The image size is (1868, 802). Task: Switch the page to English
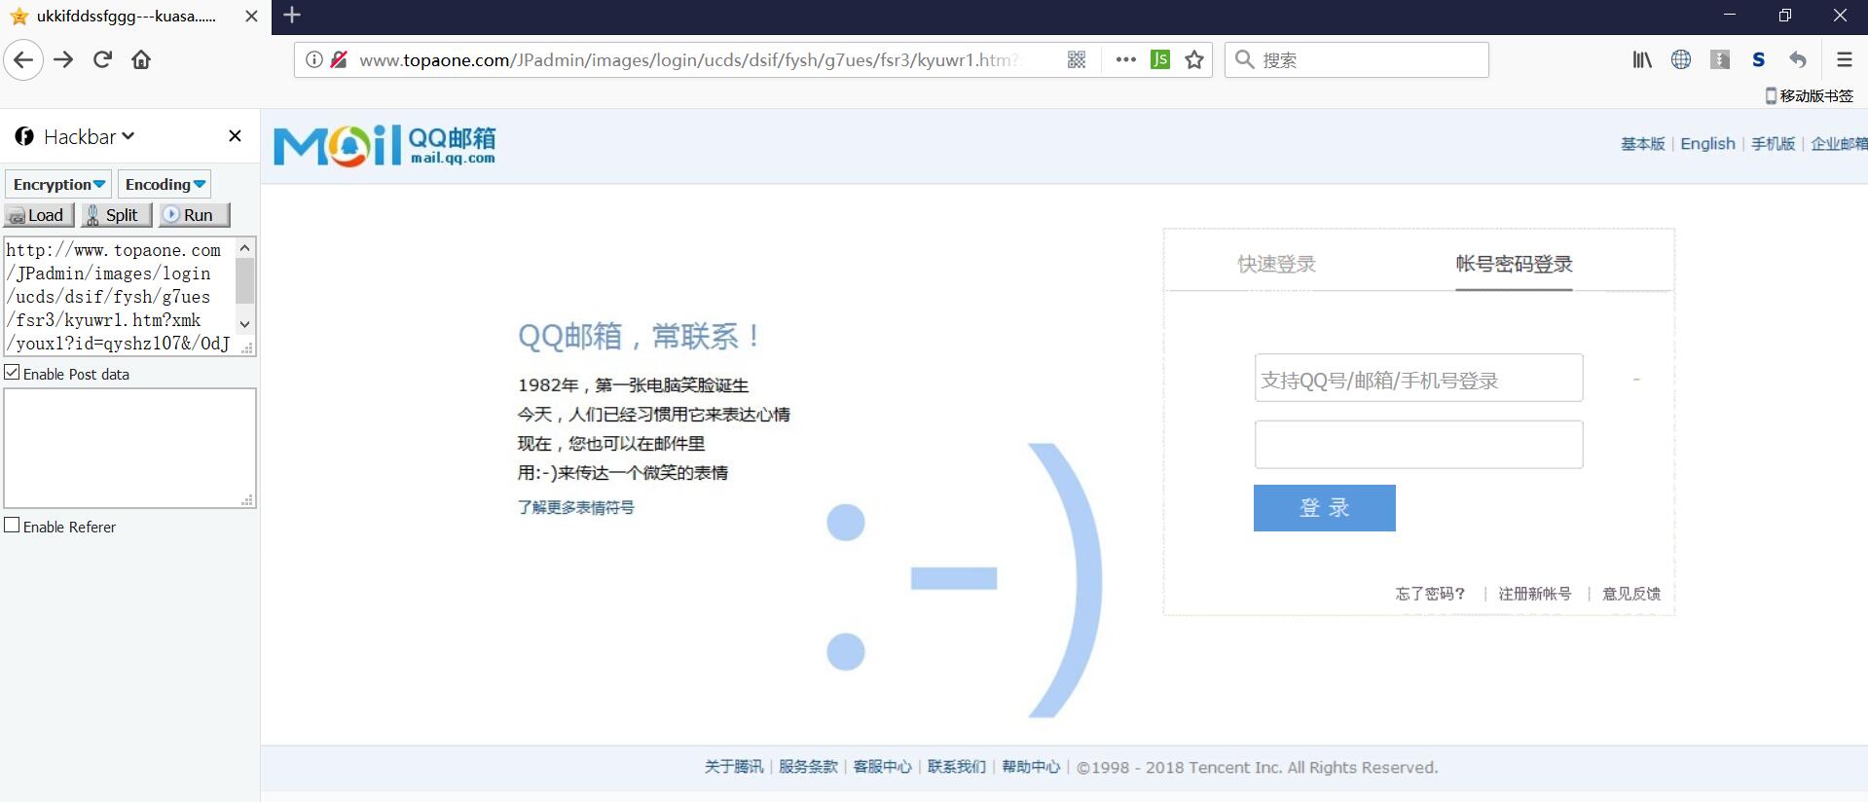click(1707, 143)
